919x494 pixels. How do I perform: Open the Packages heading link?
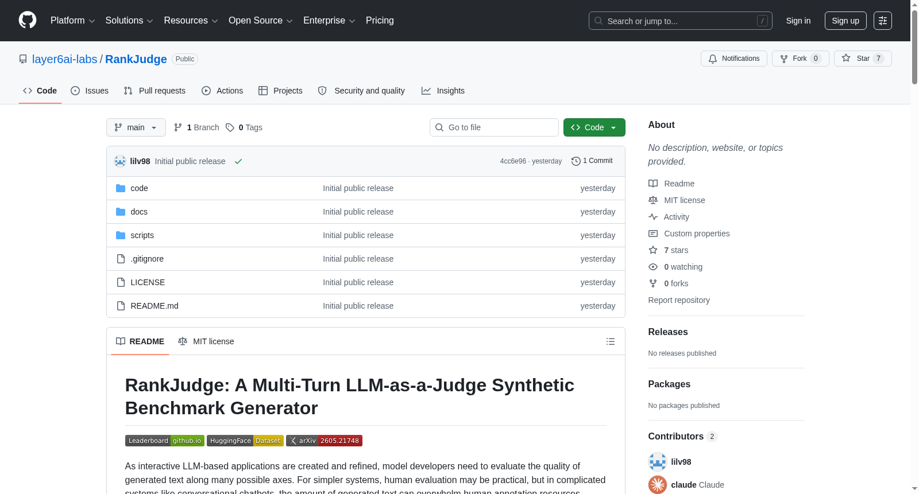(x=669, y=384)
